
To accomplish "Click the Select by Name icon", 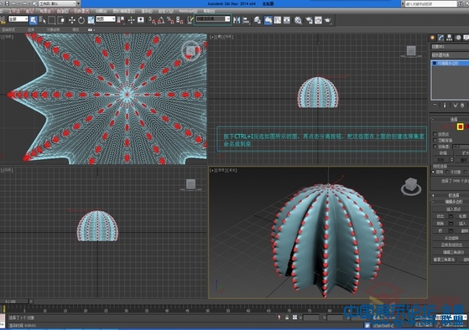I will pyautogui.click(x=43, y=20).
